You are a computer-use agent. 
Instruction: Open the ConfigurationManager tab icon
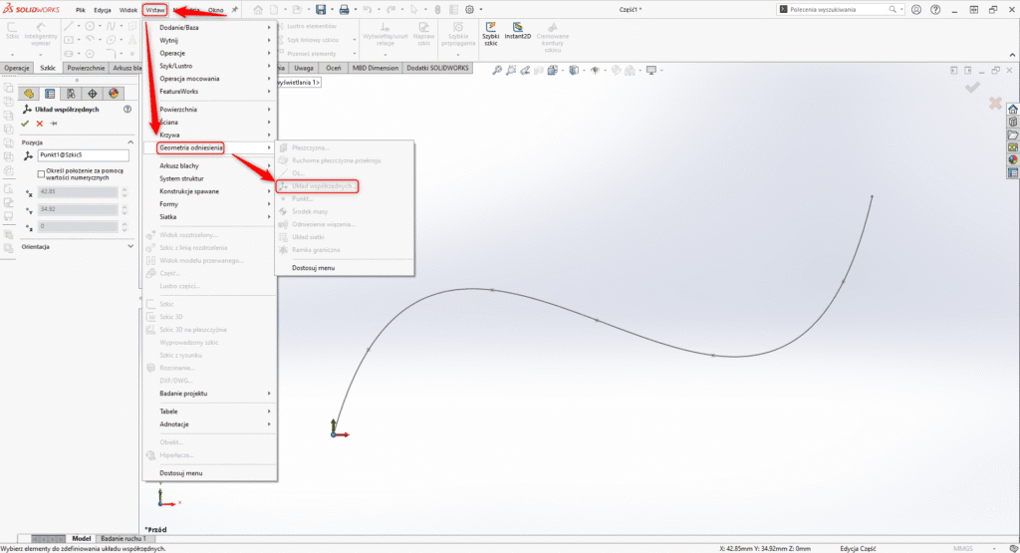[71, 94]
